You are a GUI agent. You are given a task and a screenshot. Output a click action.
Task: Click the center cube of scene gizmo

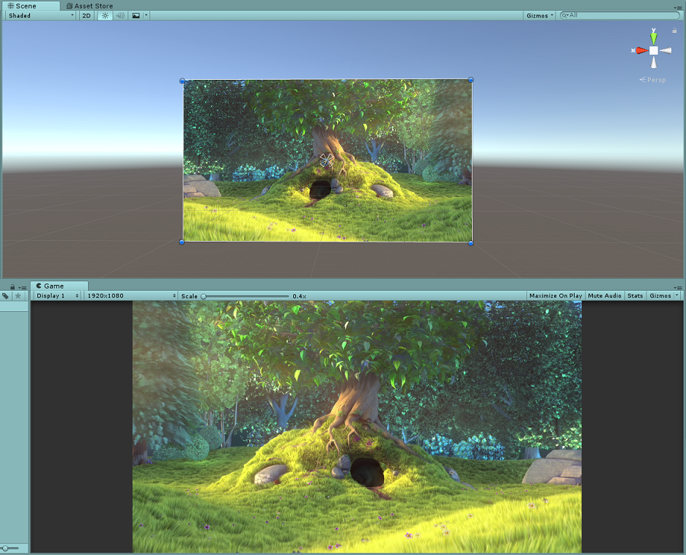click(x=654, y=51)
